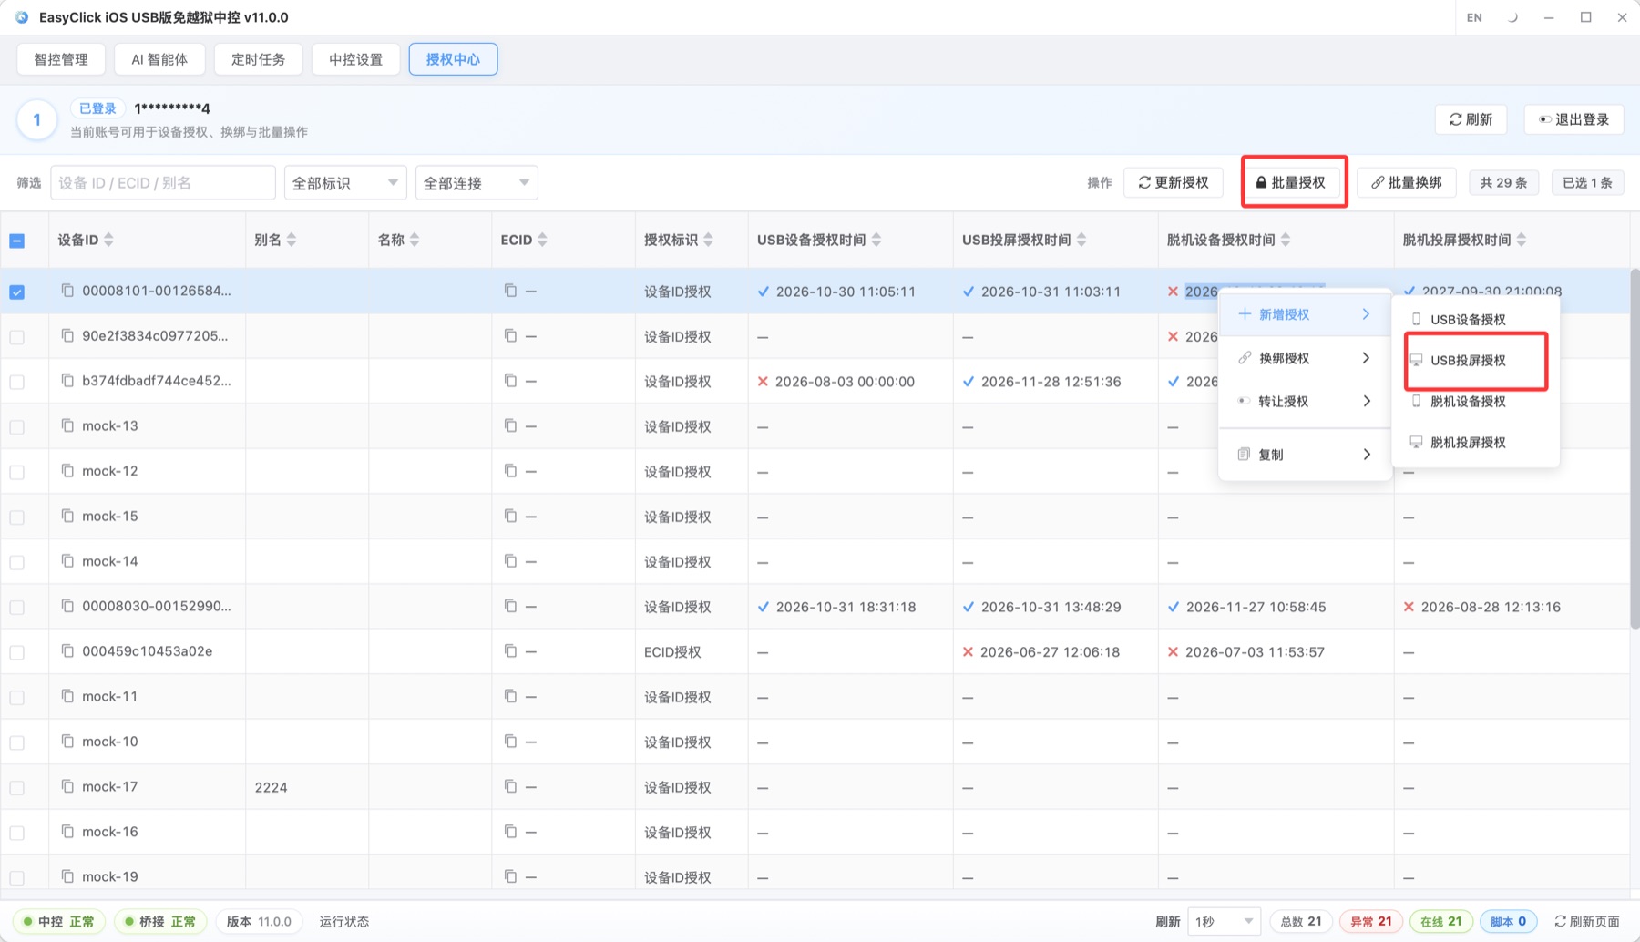The width and height of the screenshot is (1640, 942).
Task: Expand the 转让授权 submenu
Action: point(1304,401)
